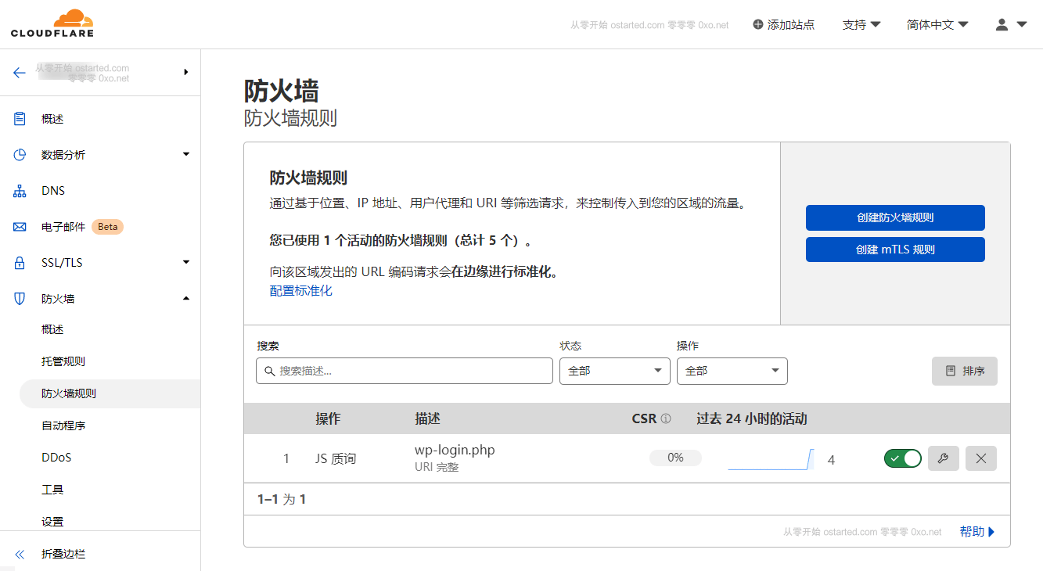Delete wp-login.php rule with X icon
The width and height of the screenshot is (1043, 571).
tap(981, 458)
